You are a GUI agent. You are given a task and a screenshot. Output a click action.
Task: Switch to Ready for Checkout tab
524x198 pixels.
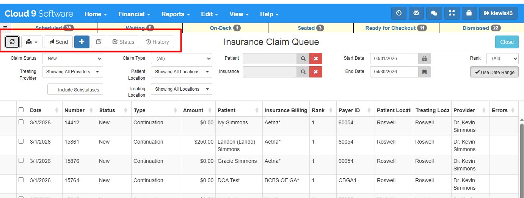[x=396, y=28]
